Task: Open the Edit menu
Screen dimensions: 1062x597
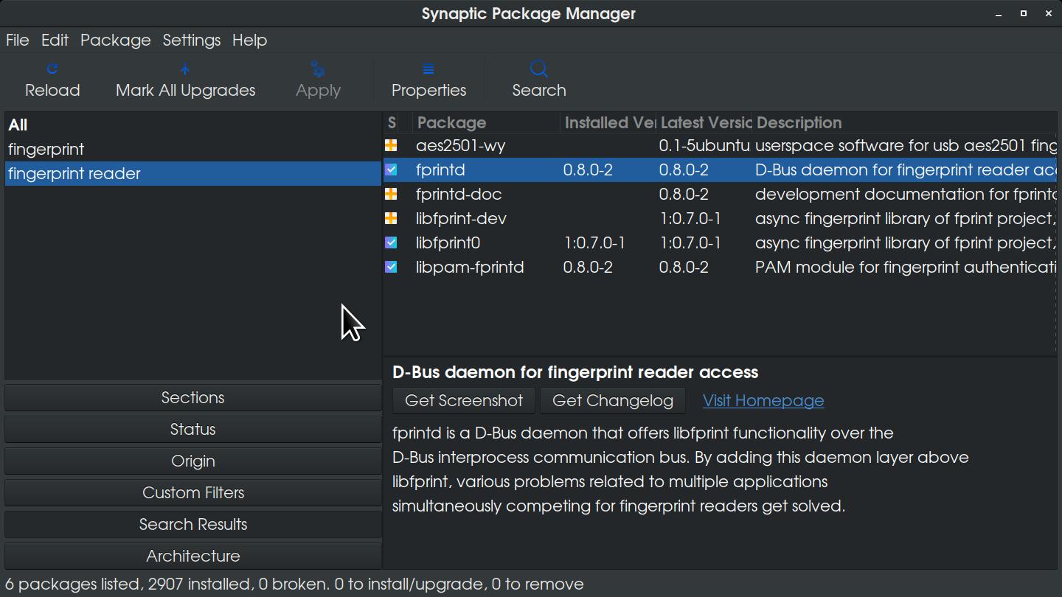Action: (55, 40)
